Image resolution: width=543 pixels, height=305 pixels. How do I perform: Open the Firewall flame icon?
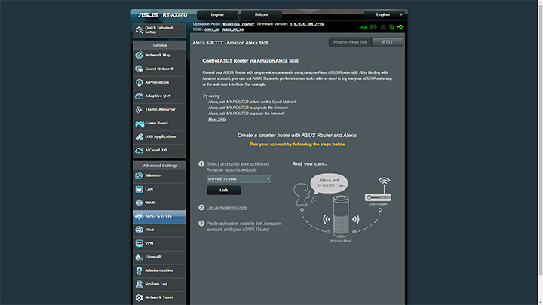click(x=140, y=257)
